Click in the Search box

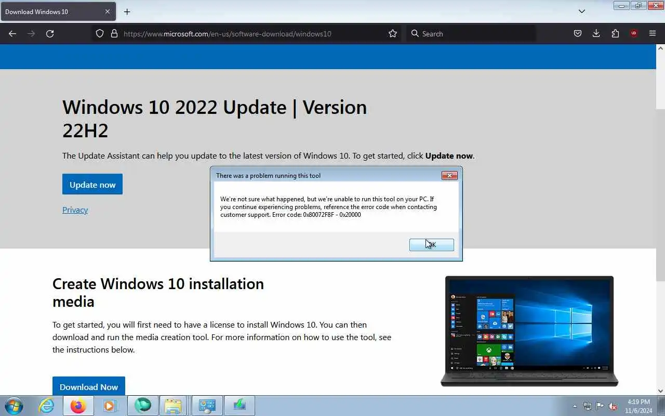click(x=470, y=34)
